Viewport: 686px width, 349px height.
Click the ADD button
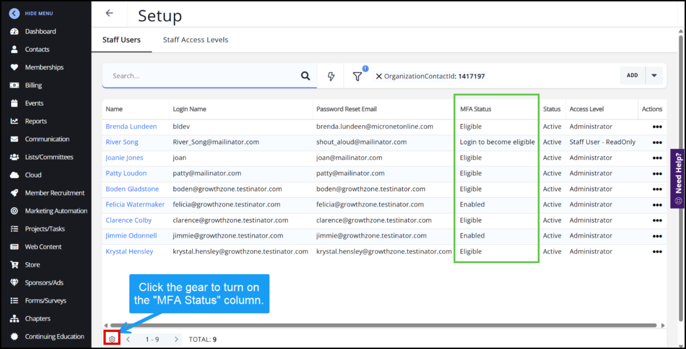click(x=632, y=76)
